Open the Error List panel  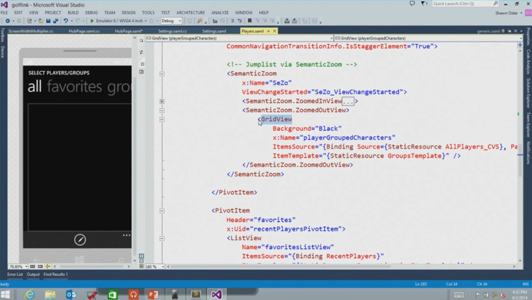[x=15, y=274]
